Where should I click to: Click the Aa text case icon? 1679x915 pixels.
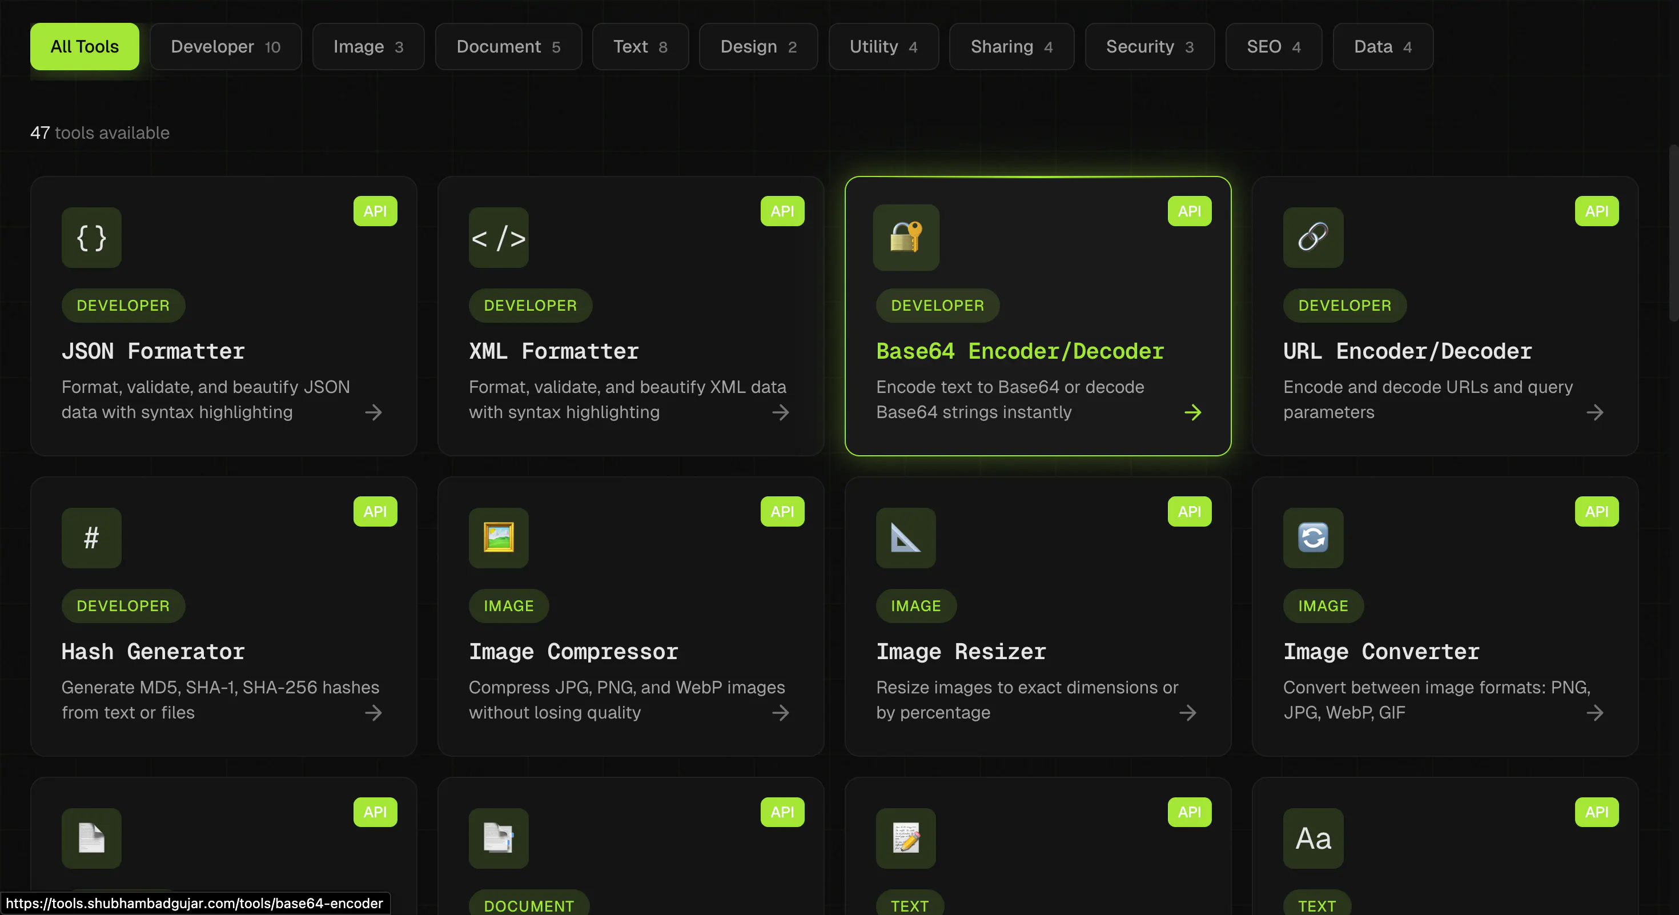(1313, 838)
